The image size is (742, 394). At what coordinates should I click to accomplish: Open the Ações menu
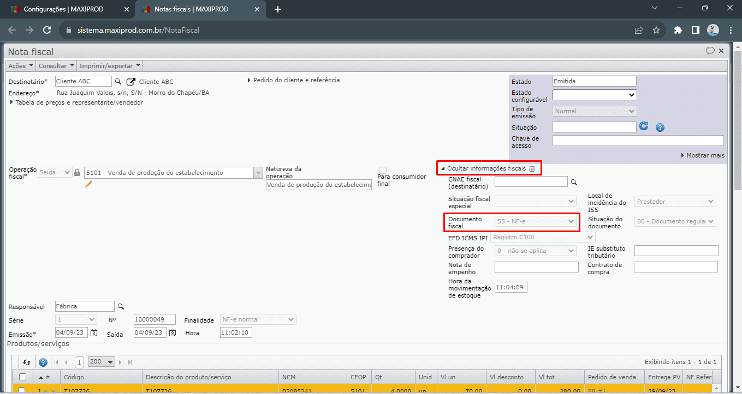click(21, 65)
